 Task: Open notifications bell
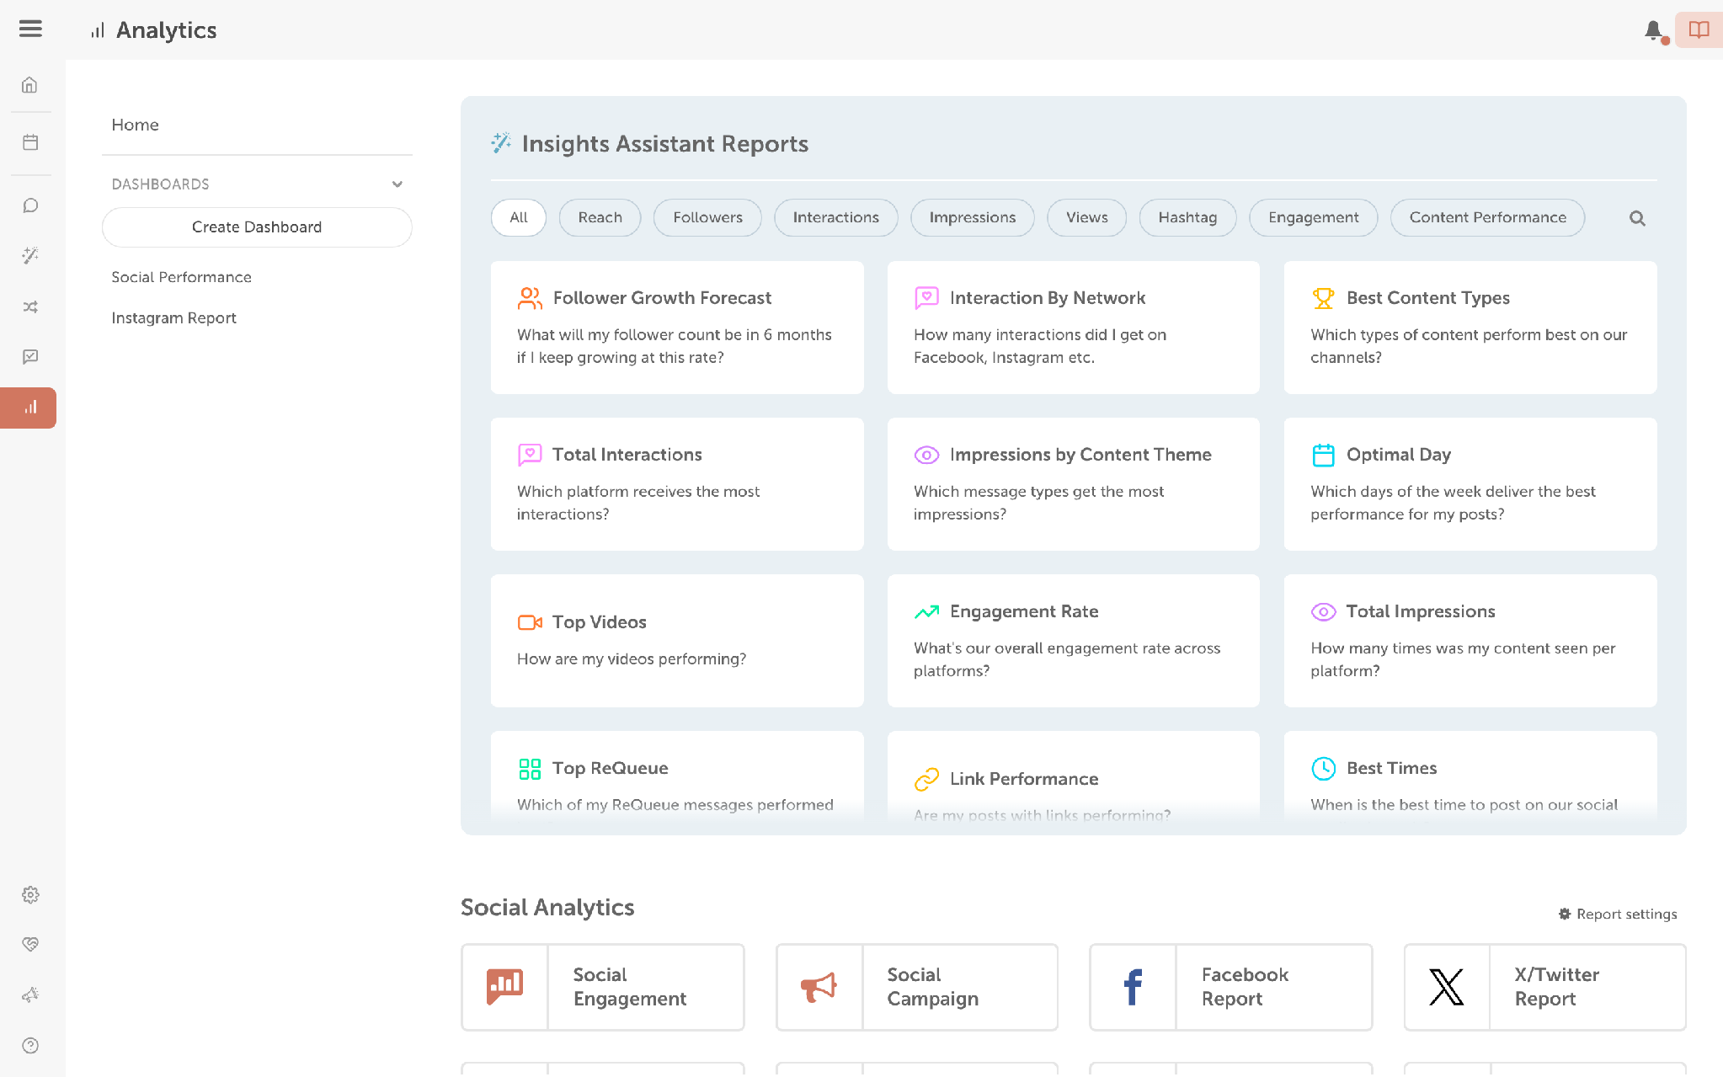1654,30
